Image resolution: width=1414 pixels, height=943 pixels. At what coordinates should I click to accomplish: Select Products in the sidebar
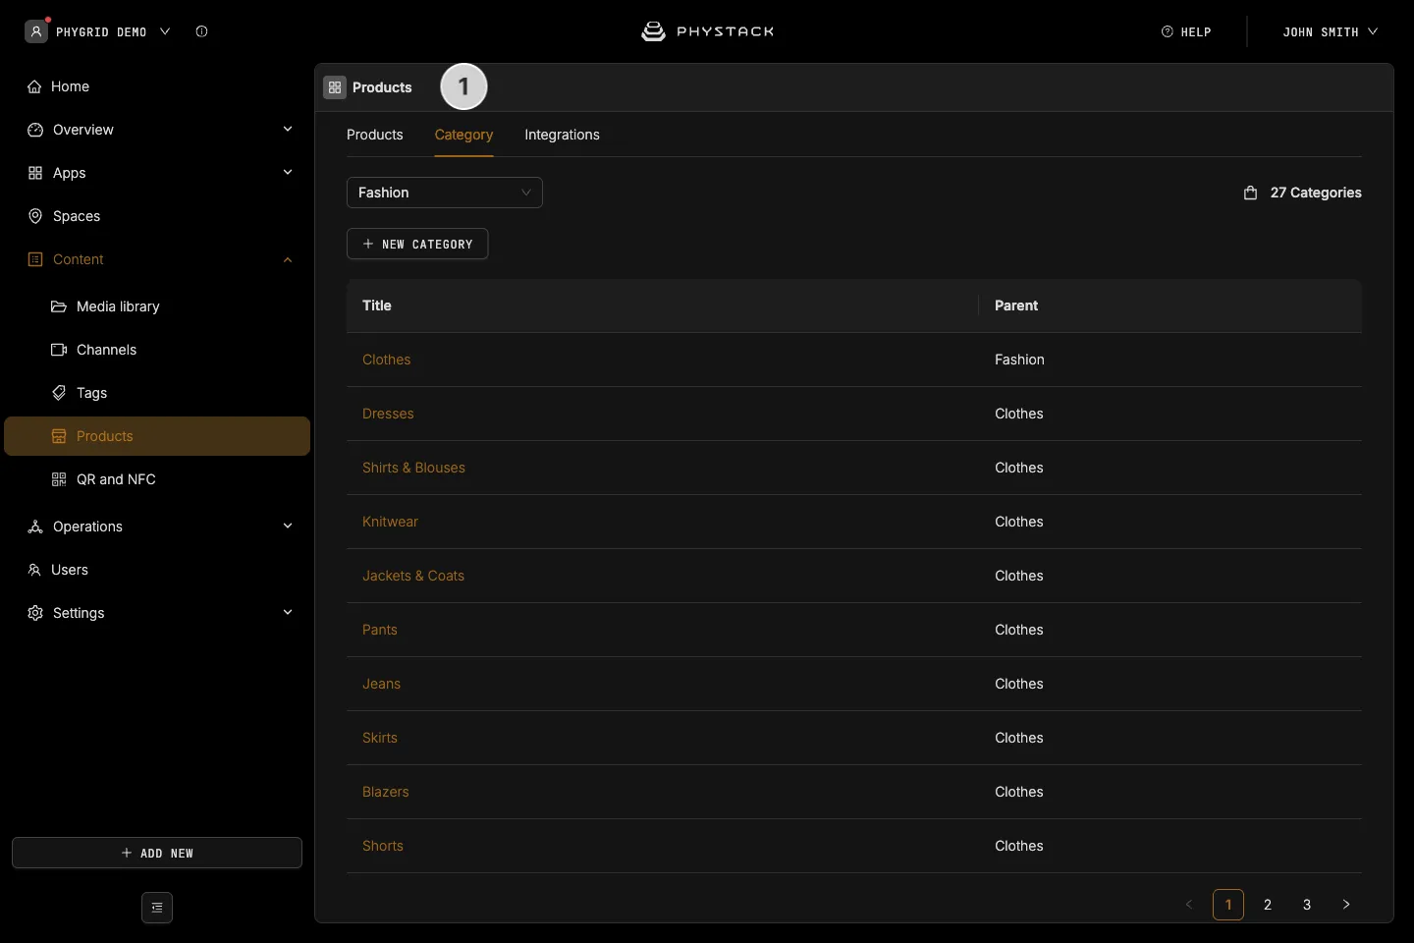[157, 436]
